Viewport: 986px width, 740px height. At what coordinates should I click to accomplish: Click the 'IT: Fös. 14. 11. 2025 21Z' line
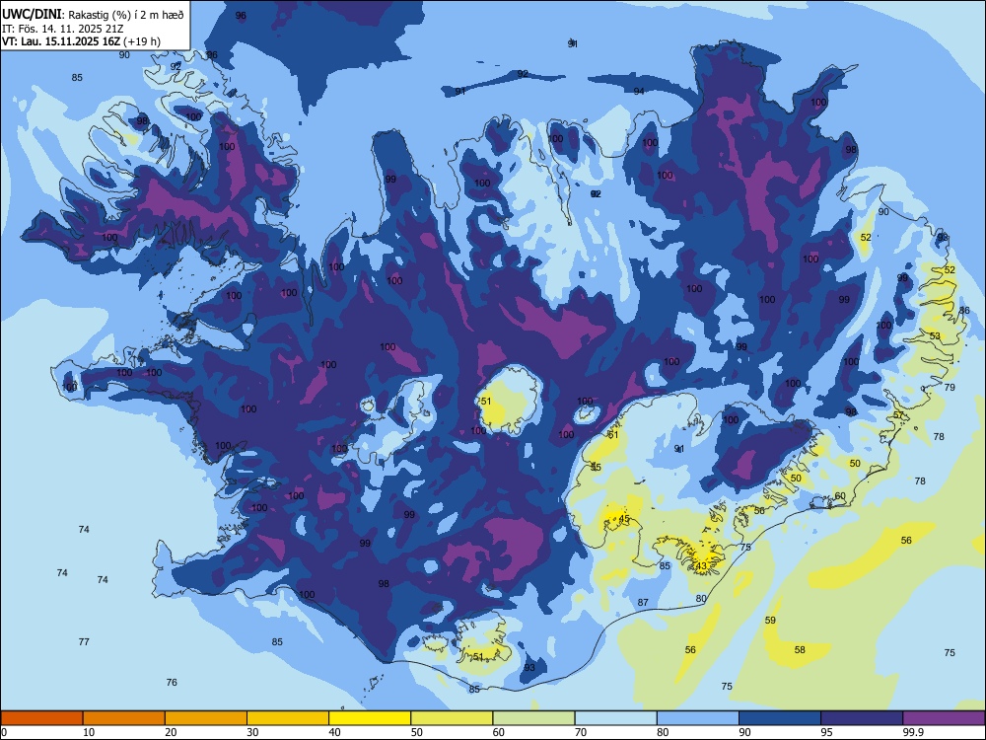pos(63,29)
